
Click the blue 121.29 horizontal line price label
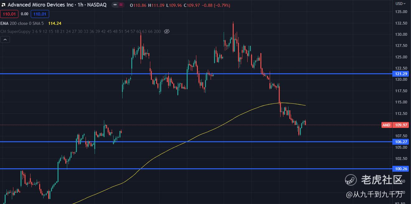point(401,74)
